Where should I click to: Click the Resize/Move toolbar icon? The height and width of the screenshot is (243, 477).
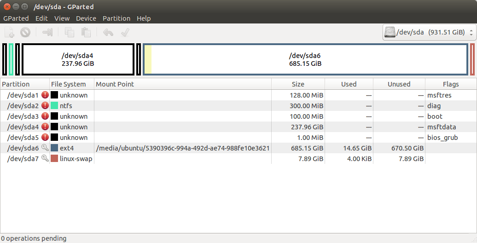[x=47, y=33]
